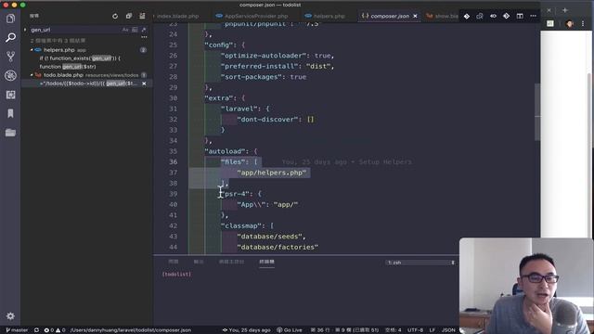Expand the replace field toggle arrow

25,30
